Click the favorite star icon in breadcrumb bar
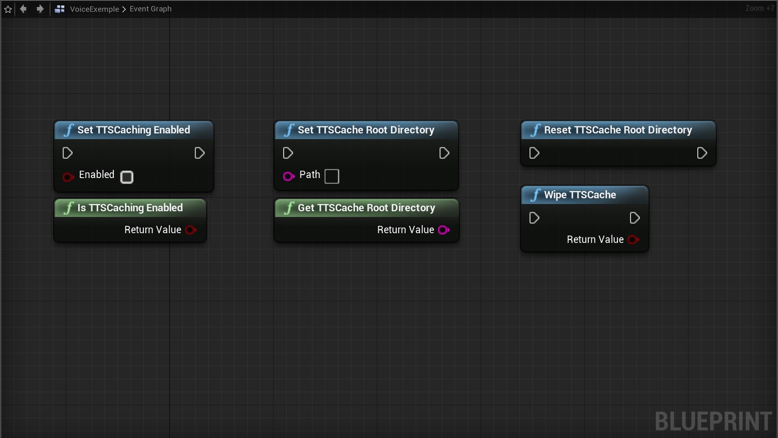The image size is (778, 438). click(8, 9)
